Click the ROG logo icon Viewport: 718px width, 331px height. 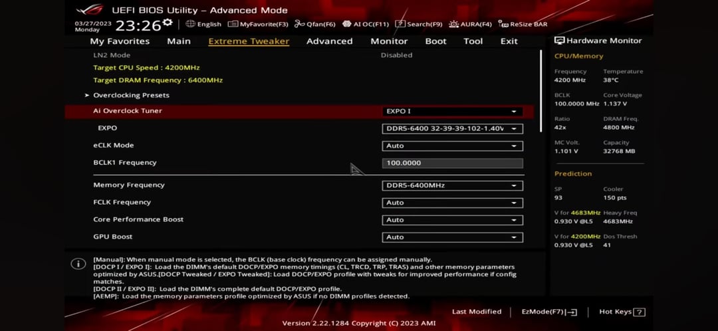[x=90, y=9]
